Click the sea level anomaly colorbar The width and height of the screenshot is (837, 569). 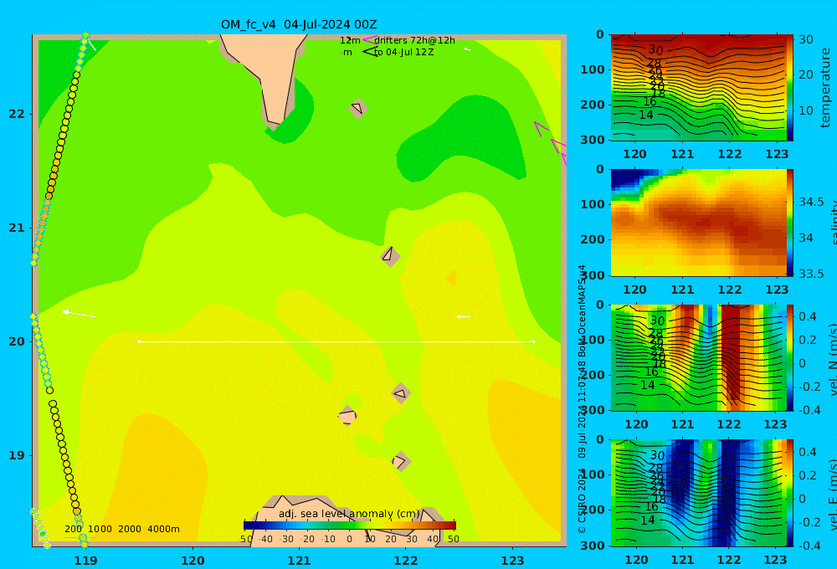click(x=350, y=525)
